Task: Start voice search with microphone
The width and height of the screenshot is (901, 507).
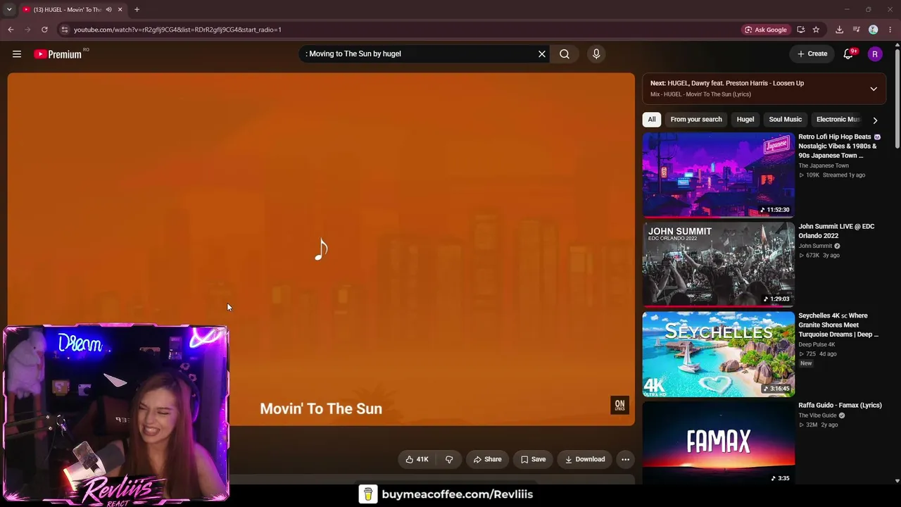Action: coord(596,54)
